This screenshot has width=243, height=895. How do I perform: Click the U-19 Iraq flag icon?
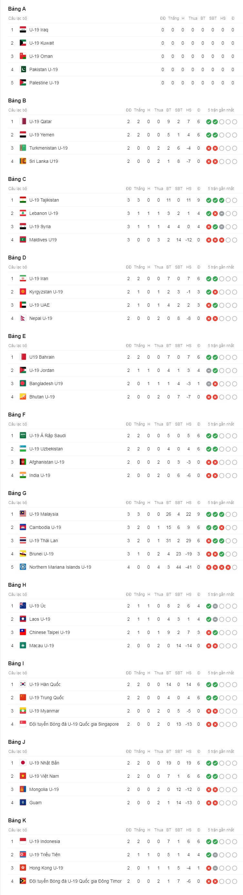tap(23, 30)
